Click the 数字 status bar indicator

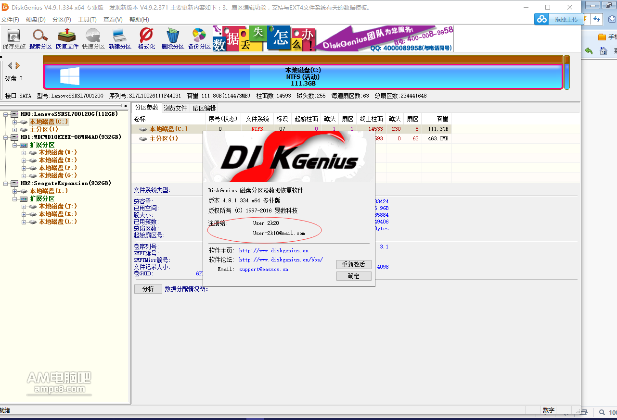coord(549,410)
